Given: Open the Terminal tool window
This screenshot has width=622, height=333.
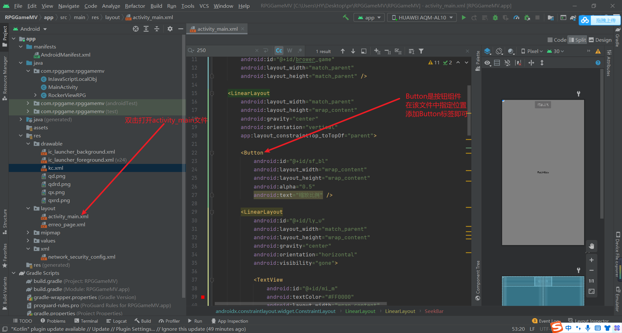Looking at the screenshot, I should click(x=86, y=321).
